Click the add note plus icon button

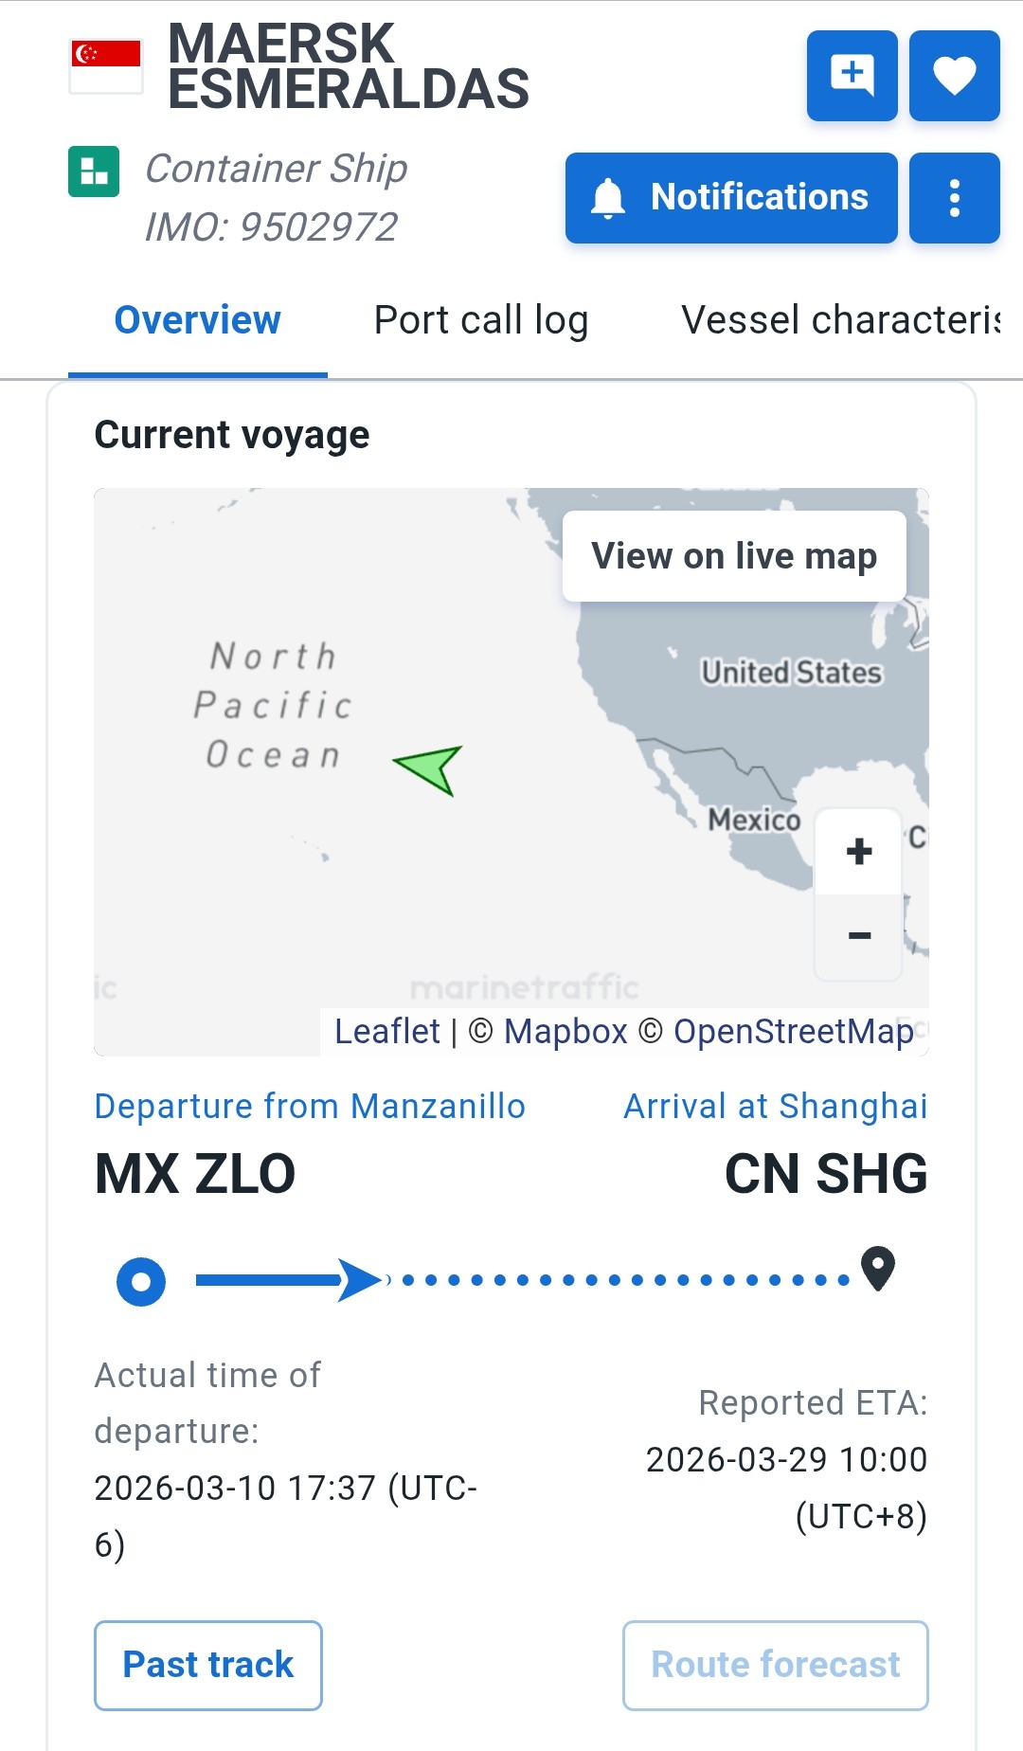pyautogui.click(x=852, y=76)
